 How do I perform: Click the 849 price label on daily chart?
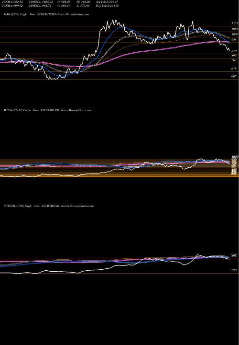coord(234,51)
